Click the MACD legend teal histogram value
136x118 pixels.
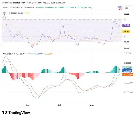30,54
